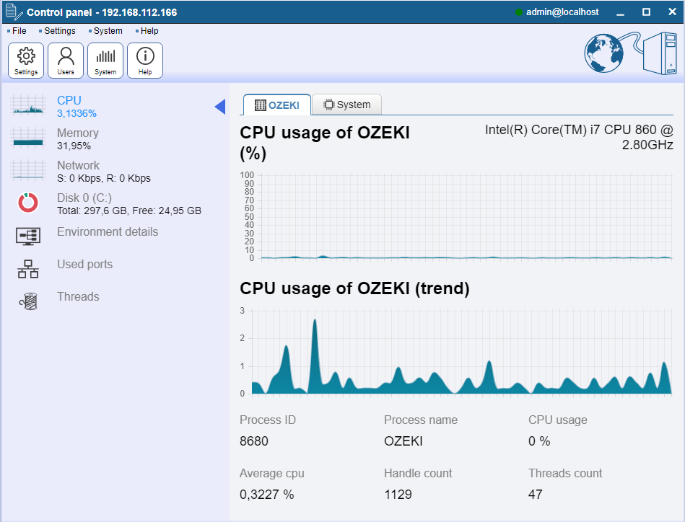Switch to the System tab
Viewport: 685px width, 522px height.
click(347, 105)
